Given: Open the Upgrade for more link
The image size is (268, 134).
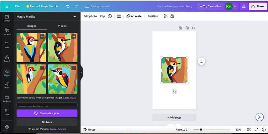Looking at the screenshot, I should pyautogui.click(x=58, y=129).
